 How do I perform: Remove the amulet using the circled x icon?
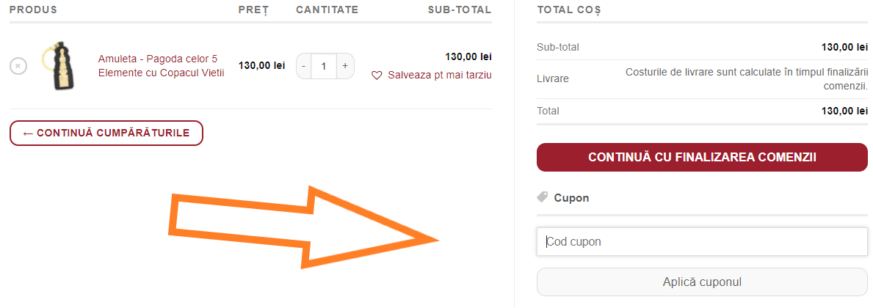coord(18,65)
